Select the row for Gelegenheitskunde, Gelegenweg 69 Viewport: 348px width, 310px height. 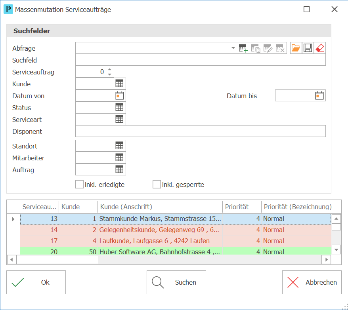176,230
